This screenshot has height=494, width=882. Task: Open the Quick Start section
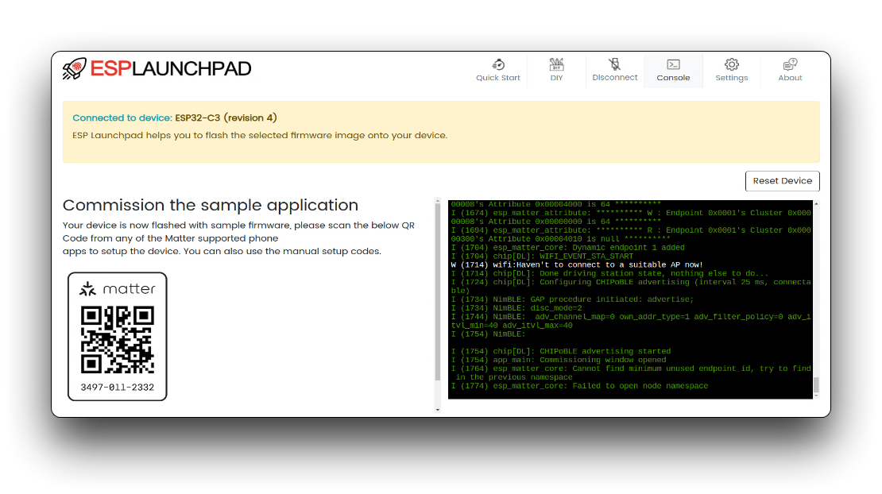point(497,71)
